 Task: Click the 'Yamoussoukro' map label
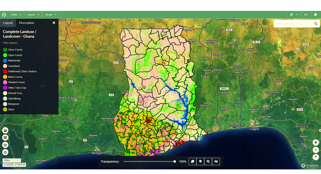click(x=70, y=121)
